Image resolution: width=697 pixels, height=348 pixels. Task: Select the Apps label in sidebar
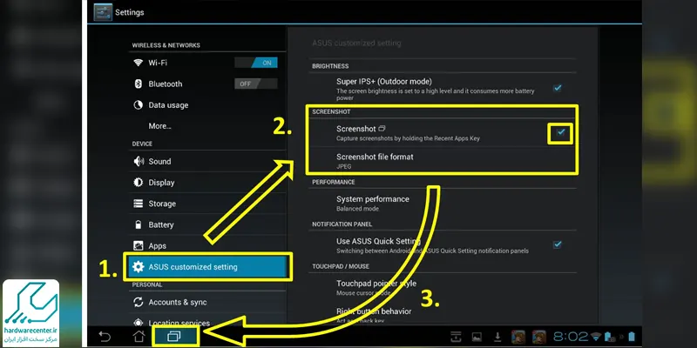(158, 245)
